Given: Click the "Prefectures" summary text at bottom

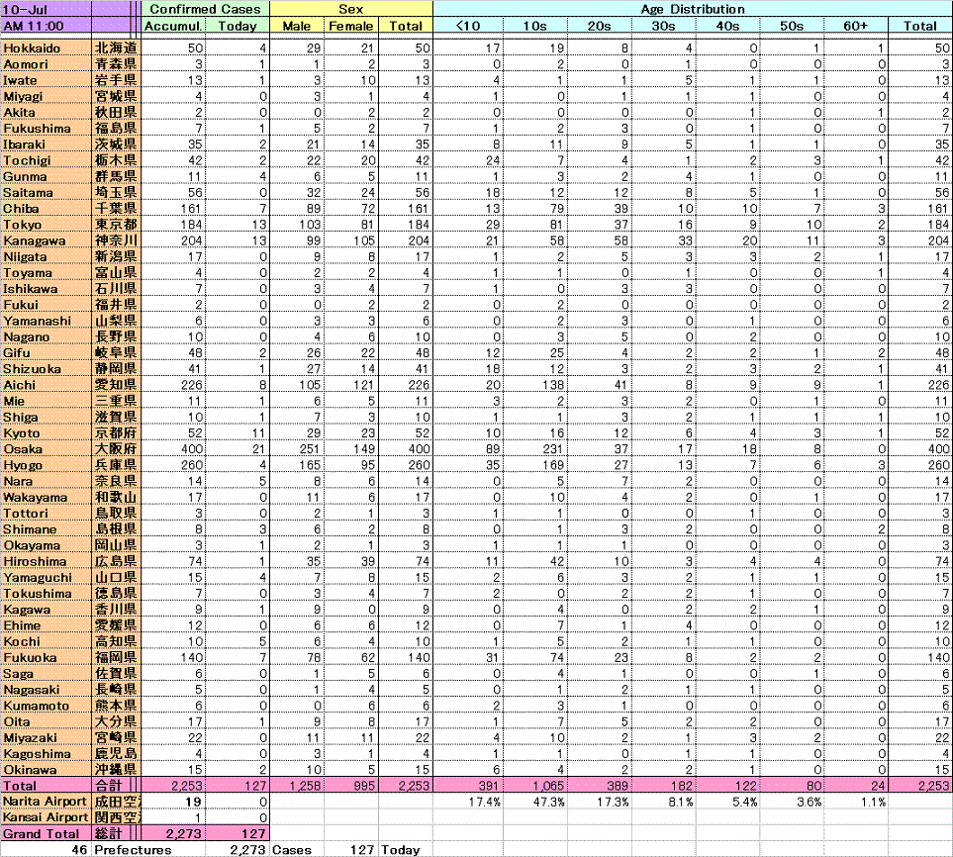Looking at the screenshot, I should click(x=133, y=849).
